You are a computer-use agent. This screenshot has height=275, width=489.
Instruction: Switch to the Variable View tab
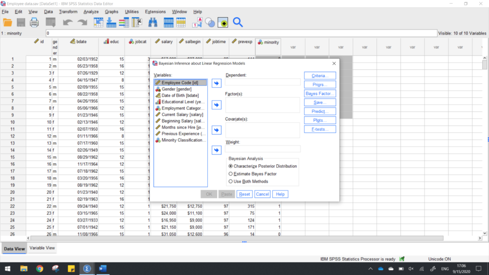tap(42, 248)
